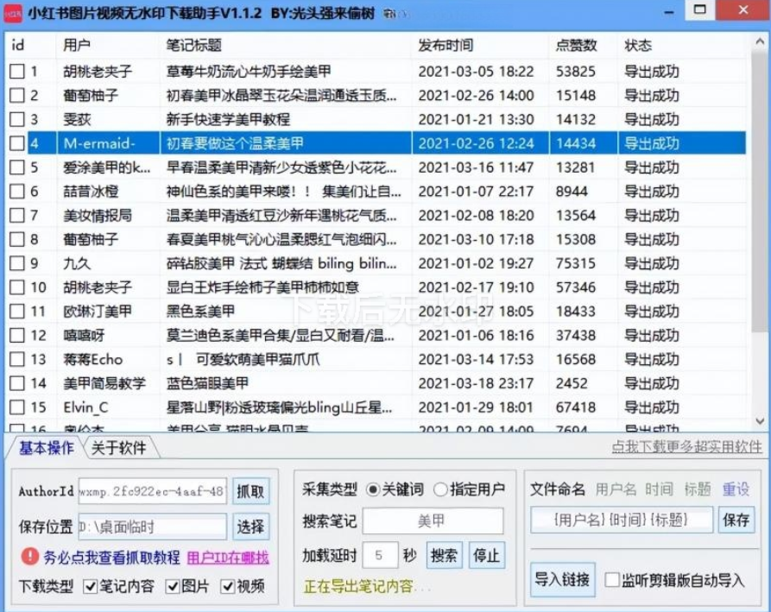The image size is (771, 612).
Task: Insert the 时间 naming token
Action: [659, 489]
